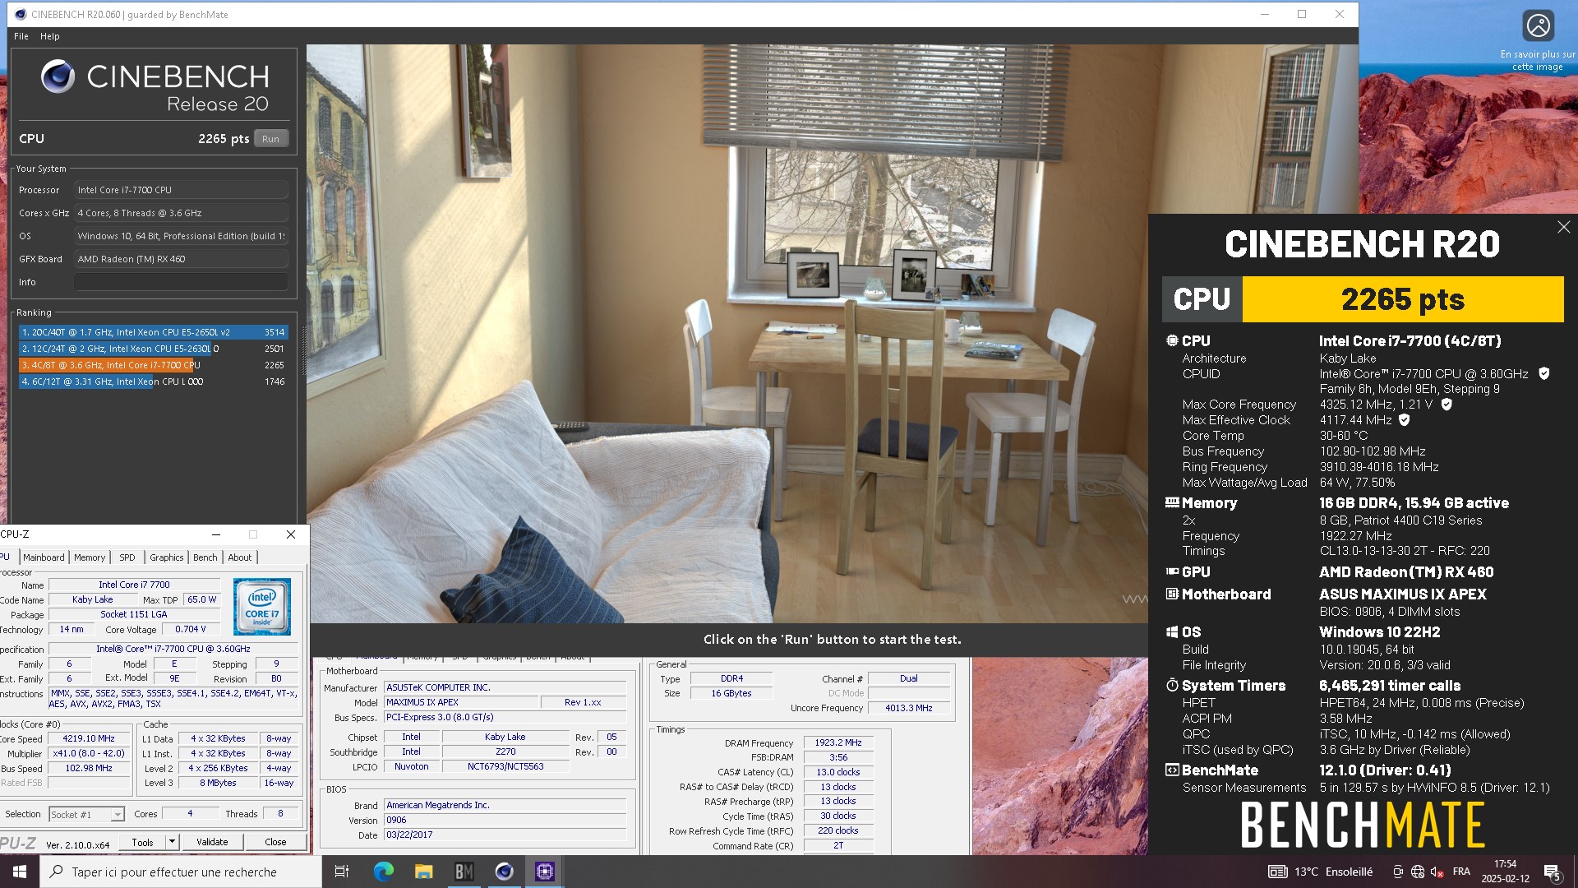Screen dimensions: 1578x888
Task: Open Microsoft Edge from the taskbar
Action: pyautogui.click(x=383, y=872)
